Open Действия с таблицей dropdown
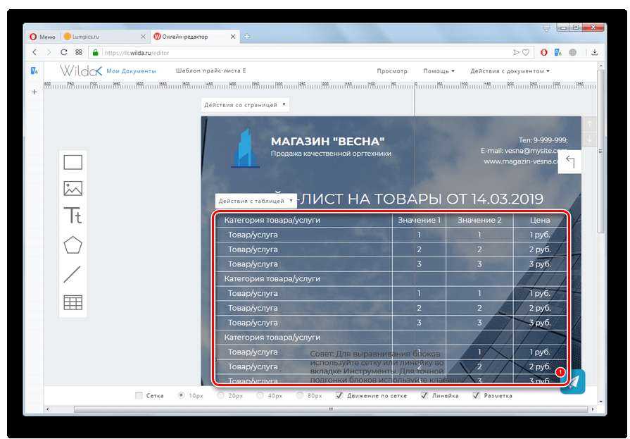This screenshot has width=630, height=439. pos(256,201)
